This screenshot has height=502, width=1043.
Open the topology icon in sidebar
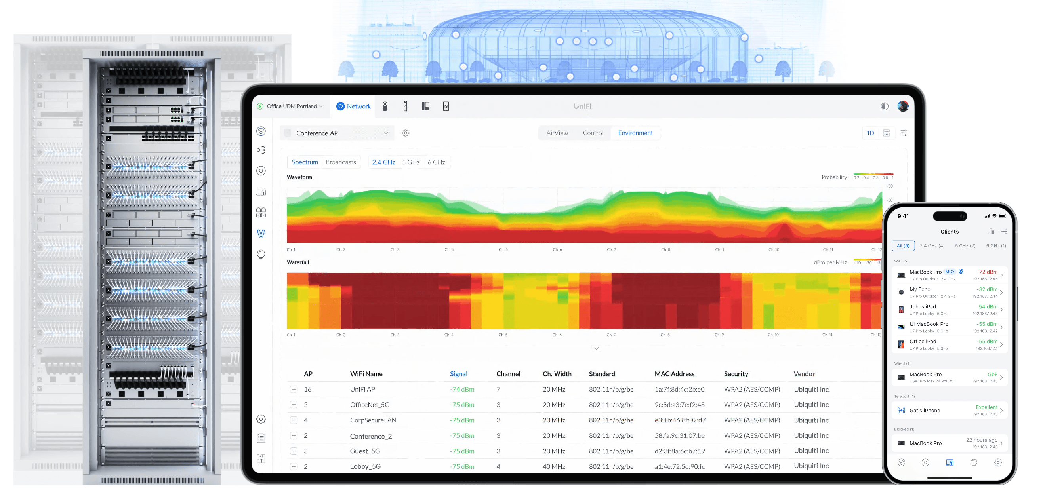[261, 150]
